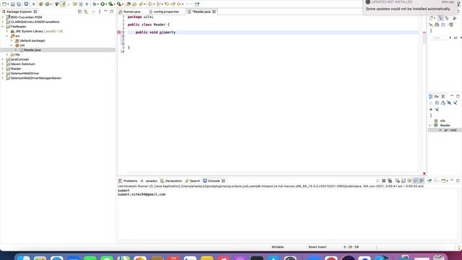Click the Save All toolbar icon
The width and height of the screenshot is (462, 260).
[x=19, y=4]
